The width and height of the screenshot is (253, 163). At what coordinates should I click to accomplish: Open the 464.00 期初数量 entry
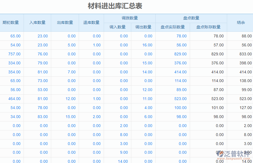(15, 99)
